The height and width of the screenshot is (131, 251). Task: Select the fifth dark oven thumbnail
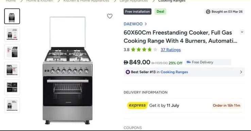12,87
